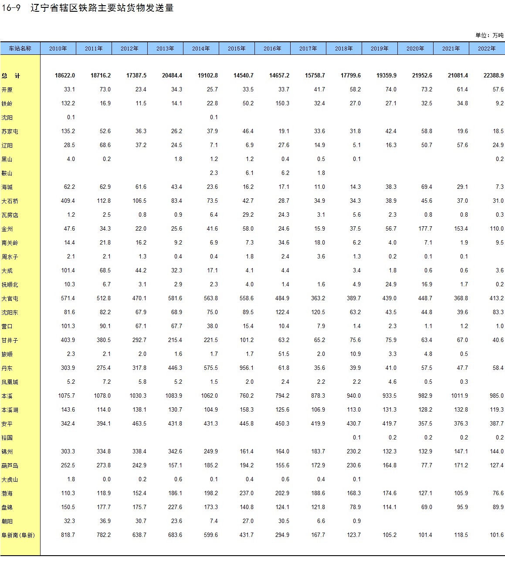Viewport: 505px width, 570px height.
Task: Click the 南关岭 station row label
Action: pyautogui.click(x=10, y=243)
